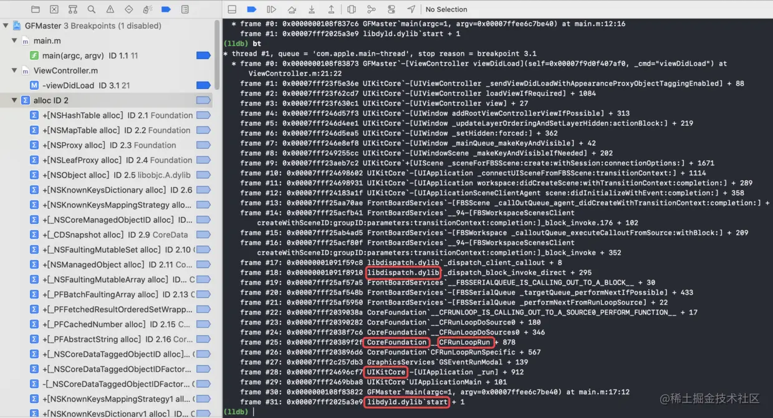
Task: Select +[_PFCachedNumber alloc] row
Action: point(107,325)
